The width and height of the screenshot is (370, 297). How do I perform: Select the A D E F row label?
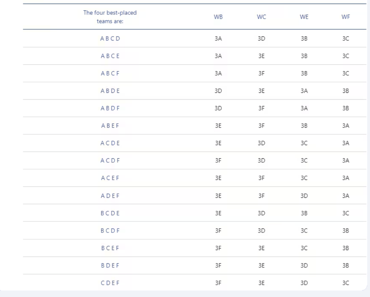110,196
